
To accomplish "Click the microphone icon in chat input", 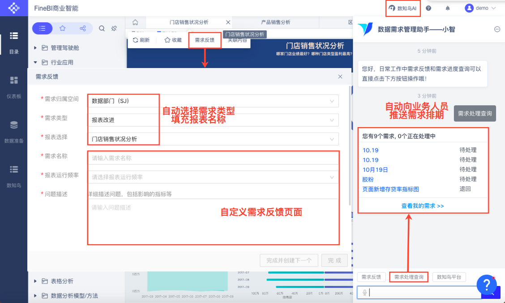I will tap(364, 292).
